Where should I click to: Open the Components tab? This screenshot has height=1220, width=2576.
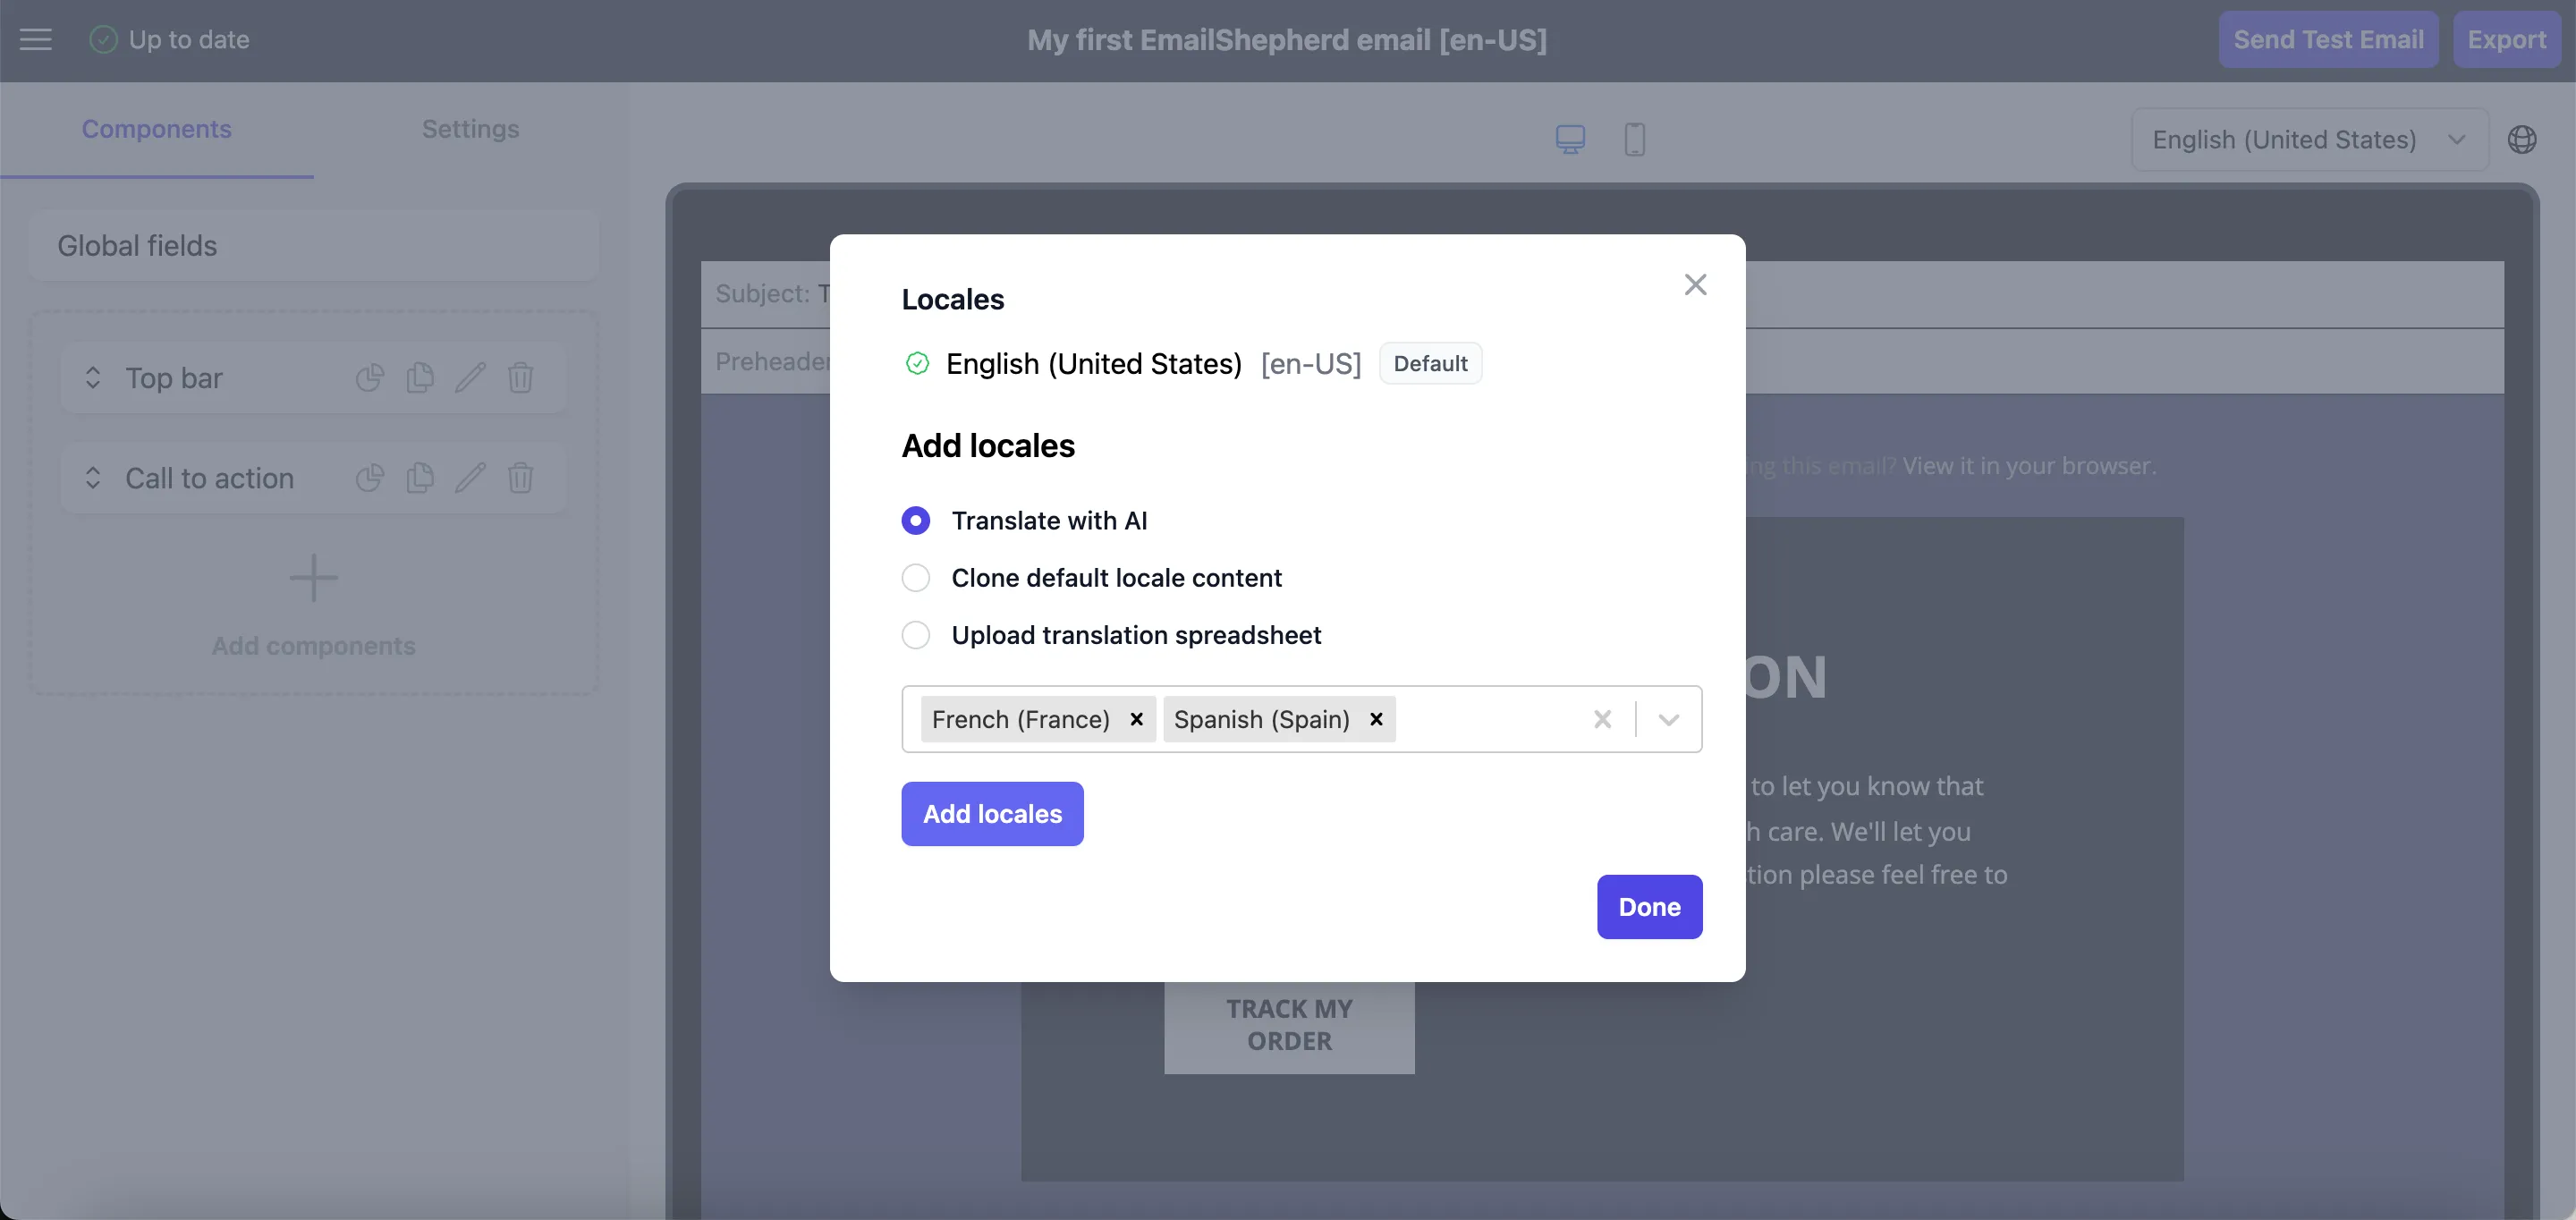pyautogui.click(x=156, y=129)
